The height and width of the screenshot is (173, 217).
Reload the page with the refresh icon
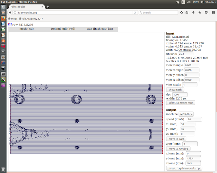point(135,13)
